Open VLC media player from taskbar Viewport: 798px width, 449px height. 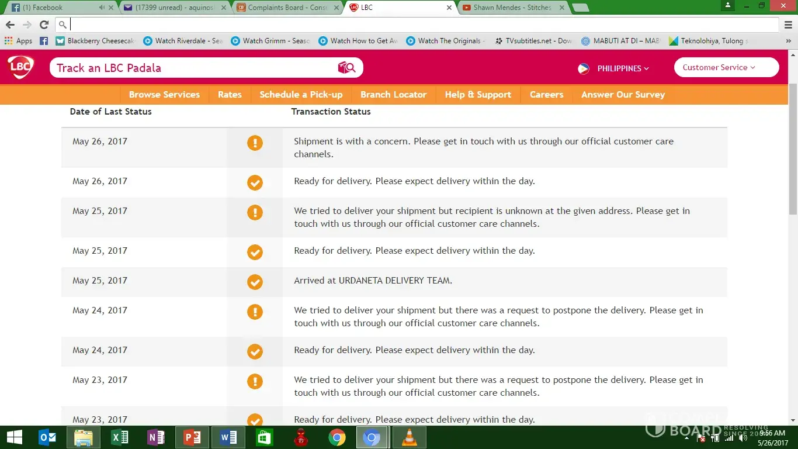click(x=409, y=437)
